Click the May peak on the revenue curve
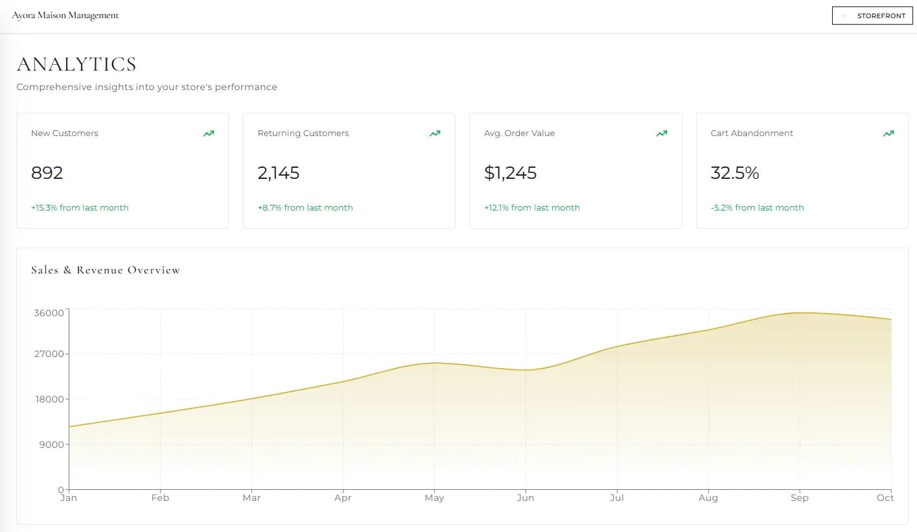 pos(435,363)
